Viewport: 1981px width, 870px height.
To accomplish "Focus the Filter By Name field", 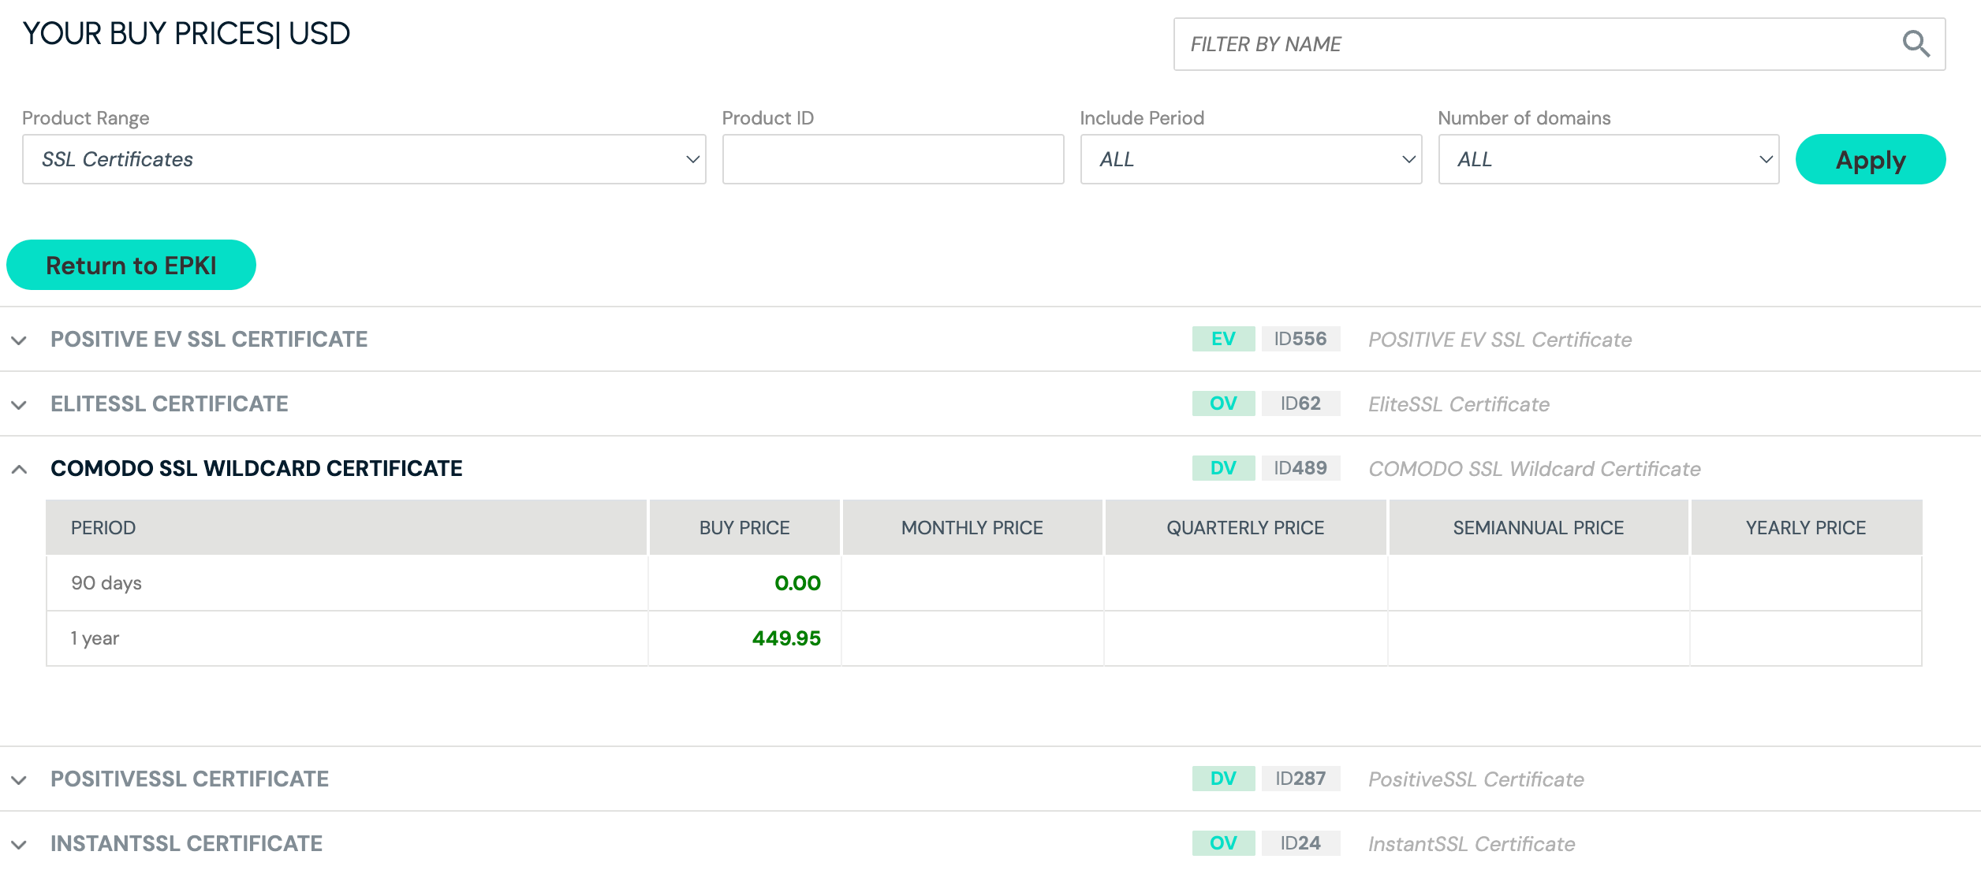I will coord(1559,44).
